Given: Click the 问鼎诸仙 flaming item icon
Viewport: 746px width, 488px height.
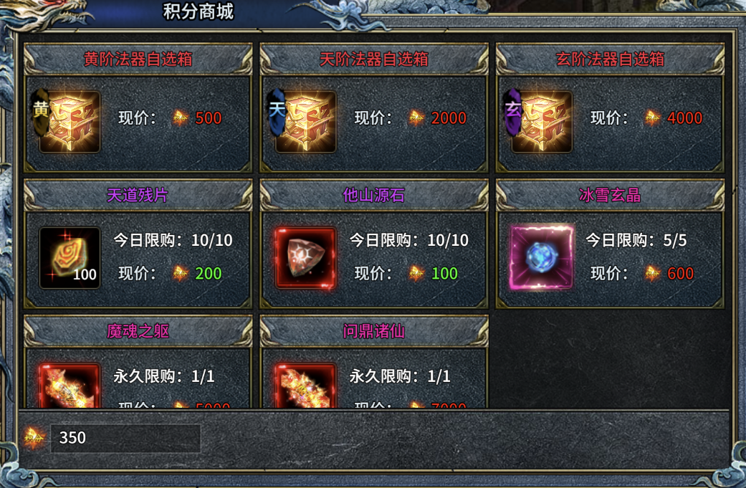Looking at the screenshot, I should [x=305, y=385].
